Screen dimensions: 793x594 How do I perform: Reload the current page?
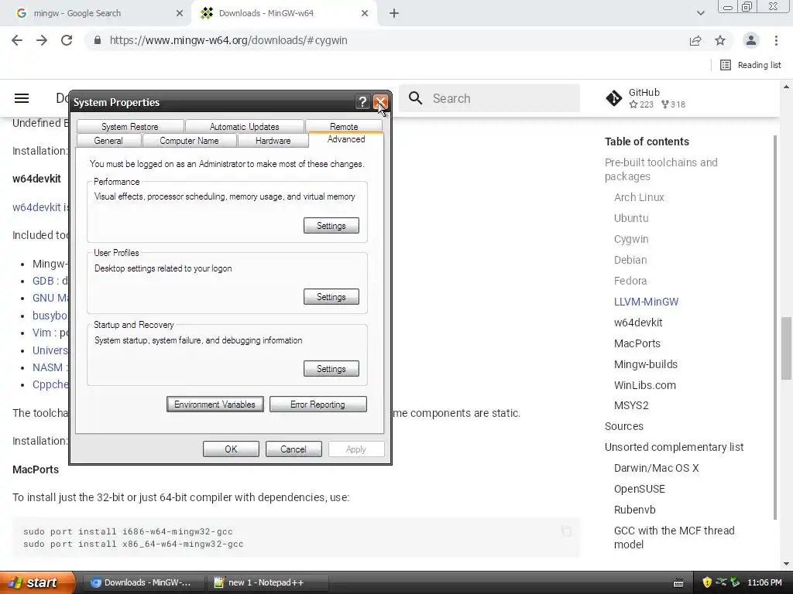(67, 40)
